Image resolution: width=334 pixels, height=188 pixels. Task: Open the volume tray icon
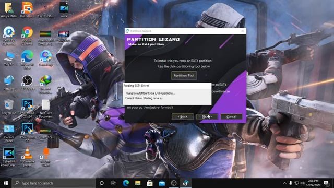tap(303, 183)
